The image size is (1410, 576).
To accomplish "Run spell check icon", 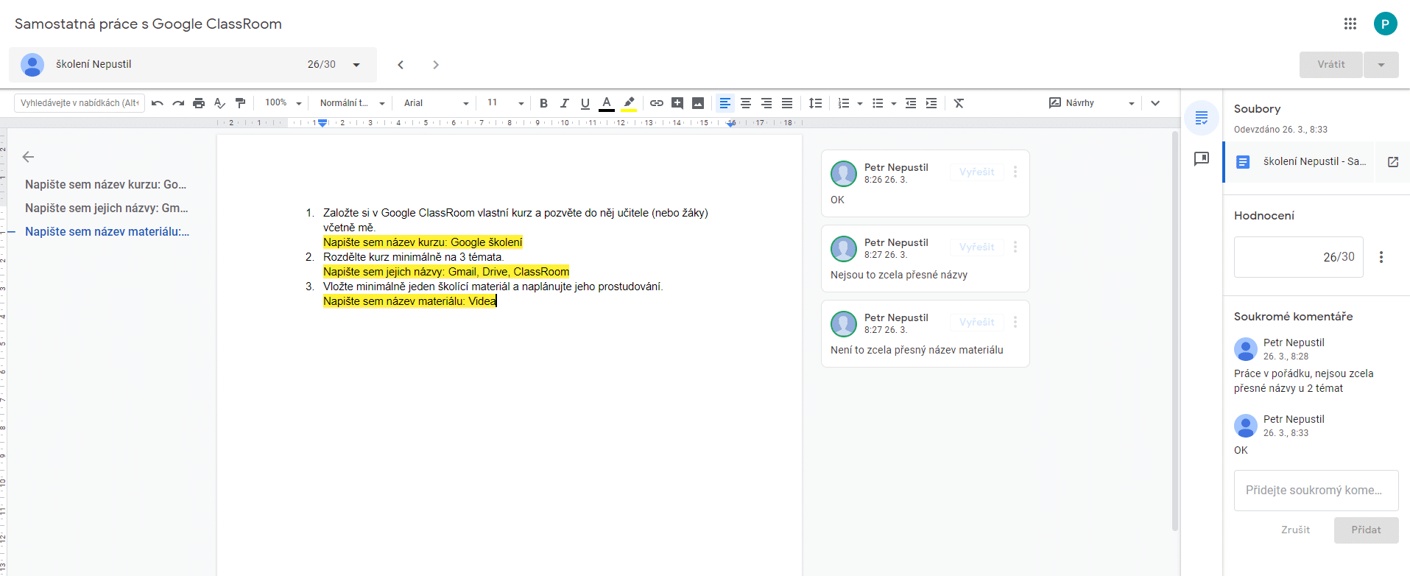I will (219, 103).
